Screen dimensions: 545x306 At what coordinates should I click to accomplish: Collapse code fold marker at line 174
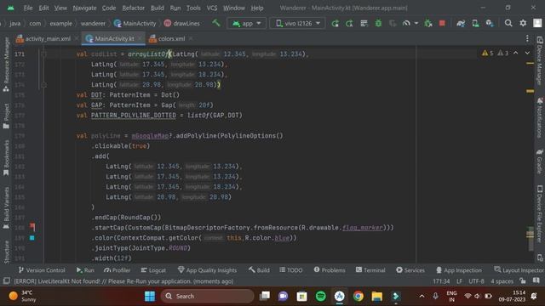pyautogui.click(x=43, y=84)
